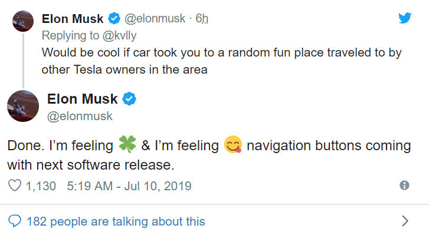Click the @elonmusk handle under main name
Screen dimensions: 429x235
point(80,116)
